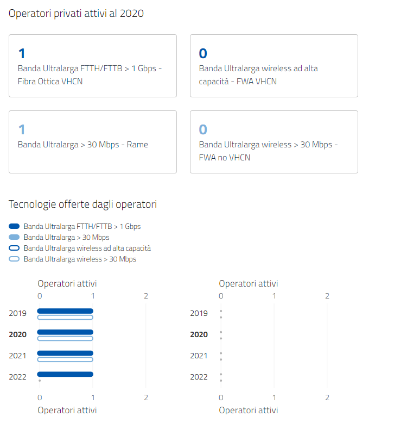The image size is (407, 435).
Task: Click the dark blue filled FTTH/FTTB legend swatch
Action: coord(15,226)
